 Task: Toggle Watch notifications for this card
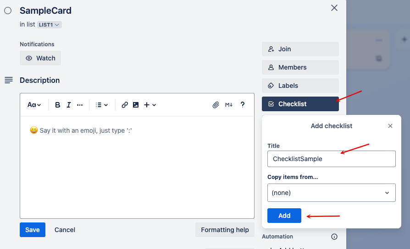pos(40,58)
